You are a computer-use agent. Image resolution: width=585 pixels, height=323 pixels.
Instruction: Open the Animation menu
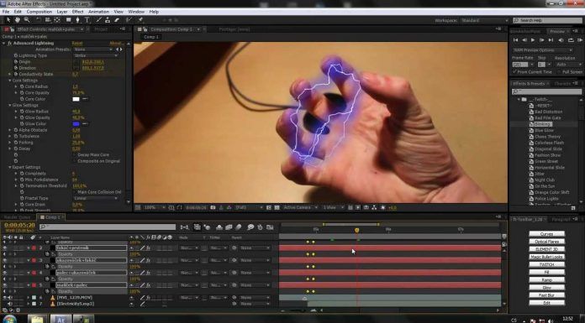click(98, 12)
